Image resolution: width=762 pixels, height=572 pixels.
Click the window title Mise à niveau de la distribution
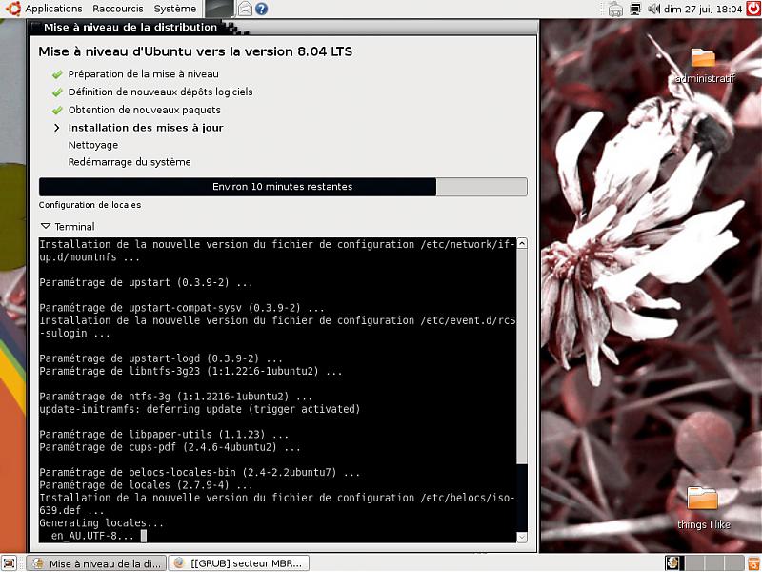130,28
